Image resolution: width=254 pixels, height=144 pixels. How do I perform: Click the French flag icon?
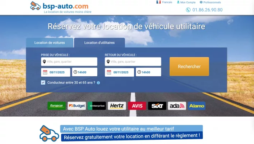coord(158,2)
